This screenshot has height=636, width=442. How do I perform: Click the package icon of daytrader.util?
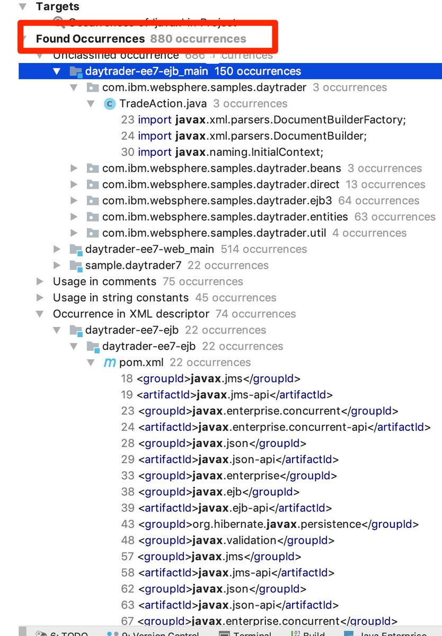93,233
